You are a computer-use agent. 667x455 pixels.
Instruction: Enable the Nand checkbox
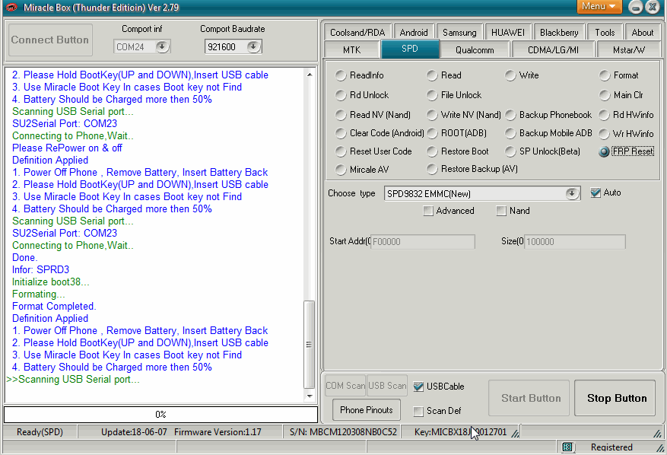click(x=501, y=211)
